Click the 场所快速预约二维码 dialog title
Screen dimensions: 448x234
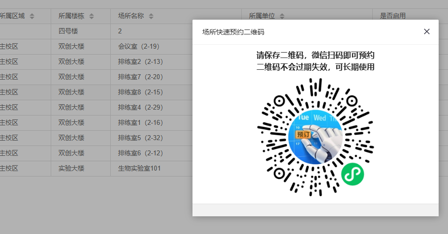(x=233, y=32)
